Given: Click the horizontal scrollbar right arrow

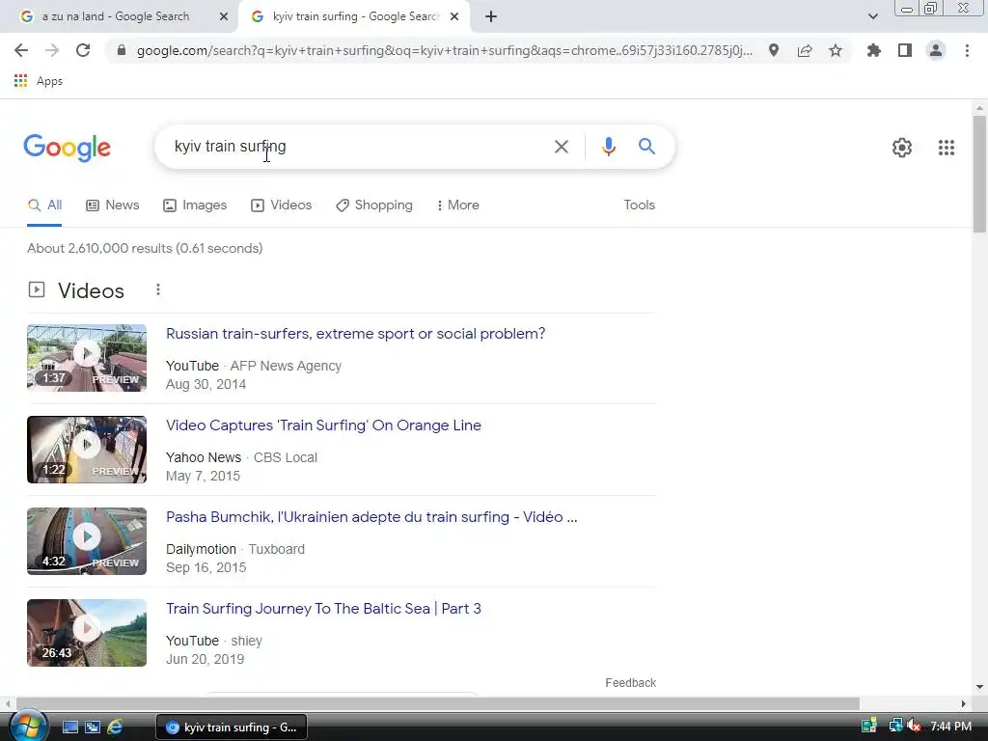Looking at the screenshot, I should 964,703.
